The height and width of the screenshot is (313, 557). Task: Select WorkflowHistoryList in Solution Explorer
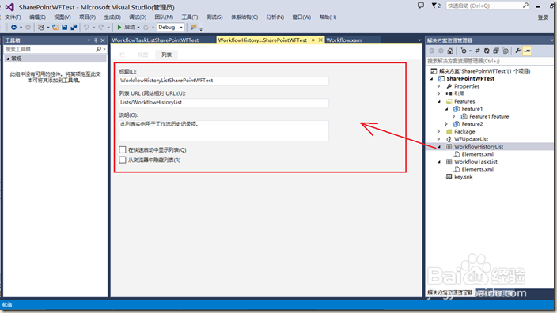click(479, 146)
